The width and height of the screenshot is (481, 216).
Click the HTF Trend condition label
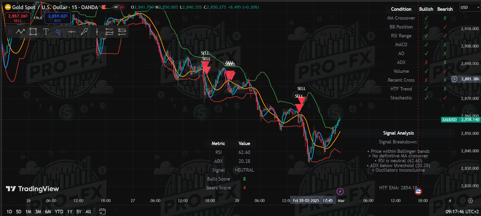point(401,89)
